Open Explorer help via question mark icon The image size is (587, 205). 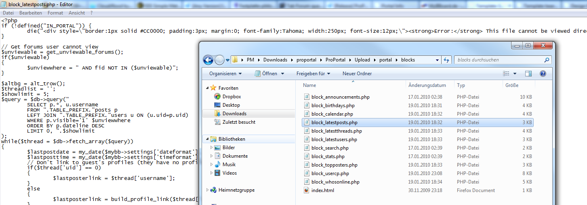click(x=543, y=74)
